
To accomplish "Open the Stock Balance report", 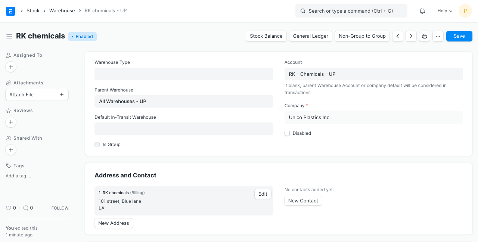I will pos(266,36).
